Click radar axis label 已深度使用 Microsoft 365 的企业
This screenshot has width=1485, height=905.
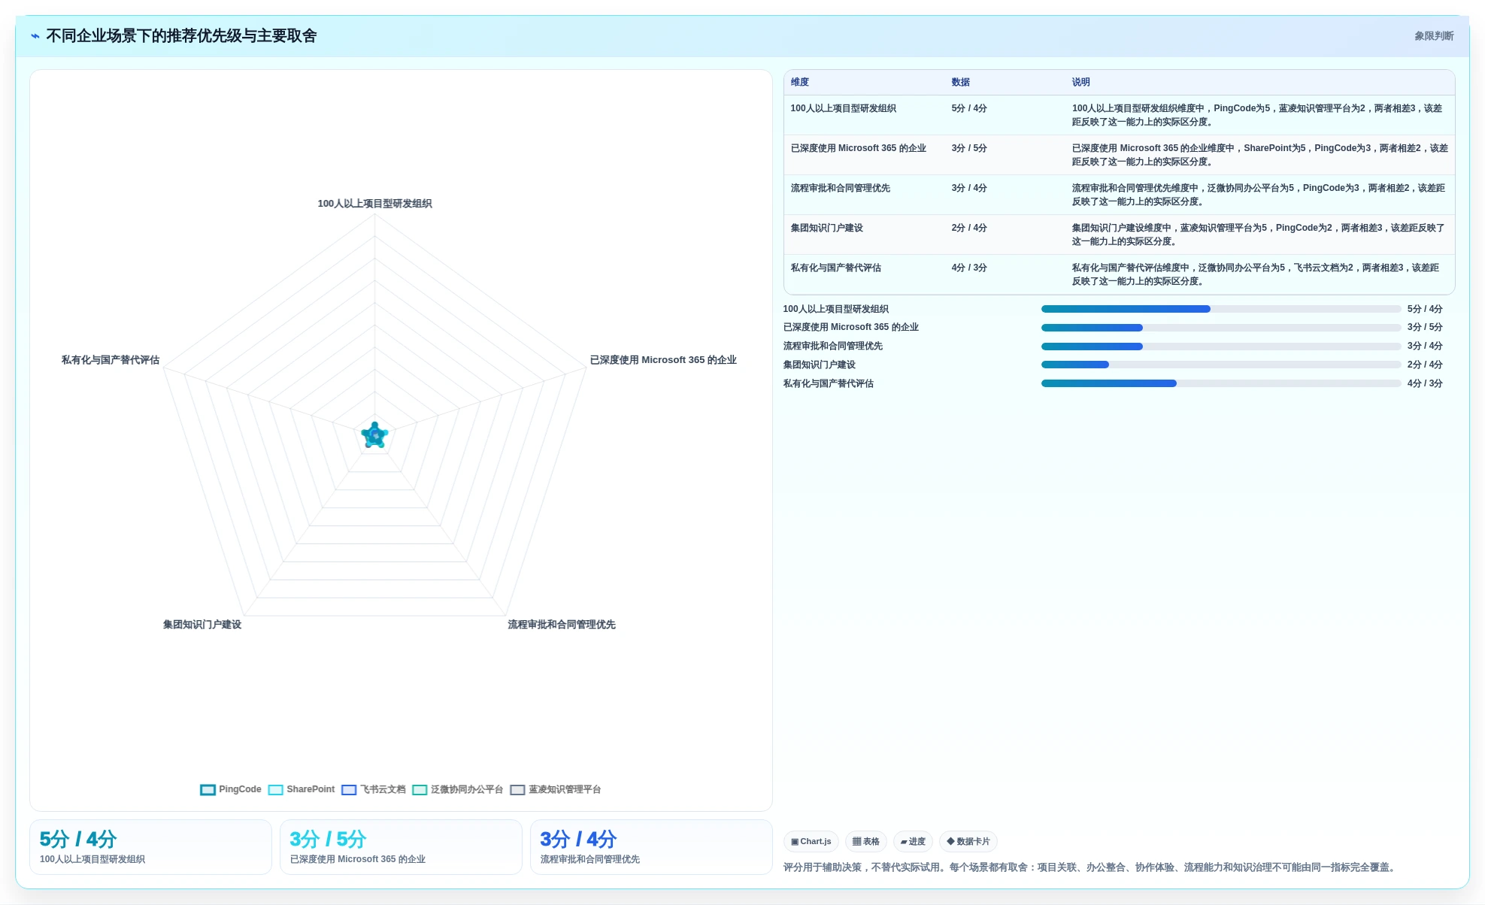coord(663,360)
